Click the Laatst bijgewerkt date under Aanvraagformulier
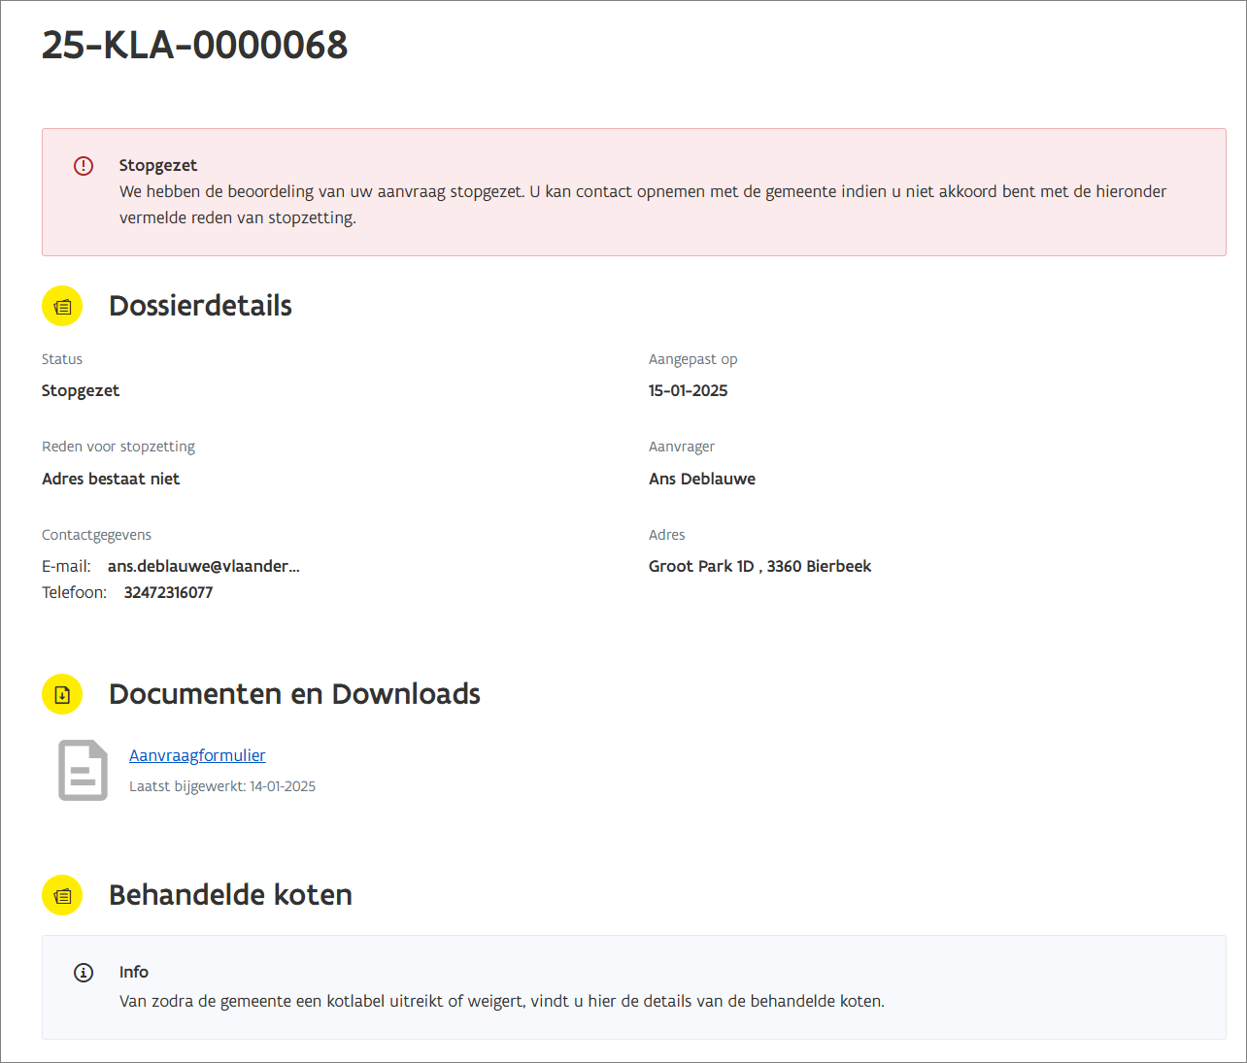 [222, 786]
